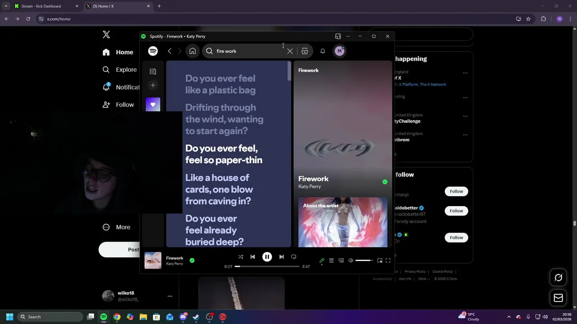Screen dimensions: 577x324
Task: Mute Spotify volume speaker icon
Action: (x=351, y=261)
